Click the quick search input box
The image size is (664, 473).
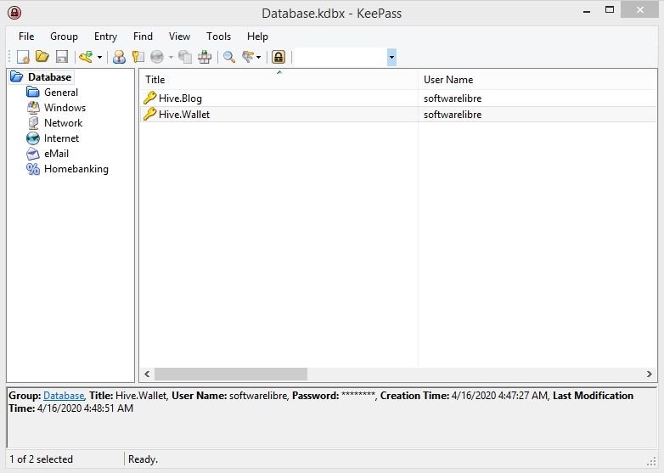pyautogui.click(x=340, y=57)
